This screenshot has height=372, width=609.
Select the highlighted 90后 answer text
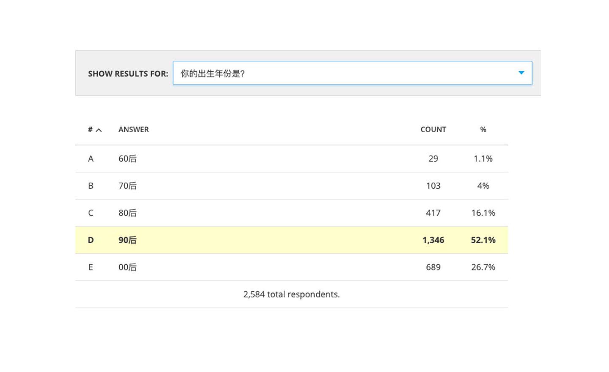(x=127, y=240)
